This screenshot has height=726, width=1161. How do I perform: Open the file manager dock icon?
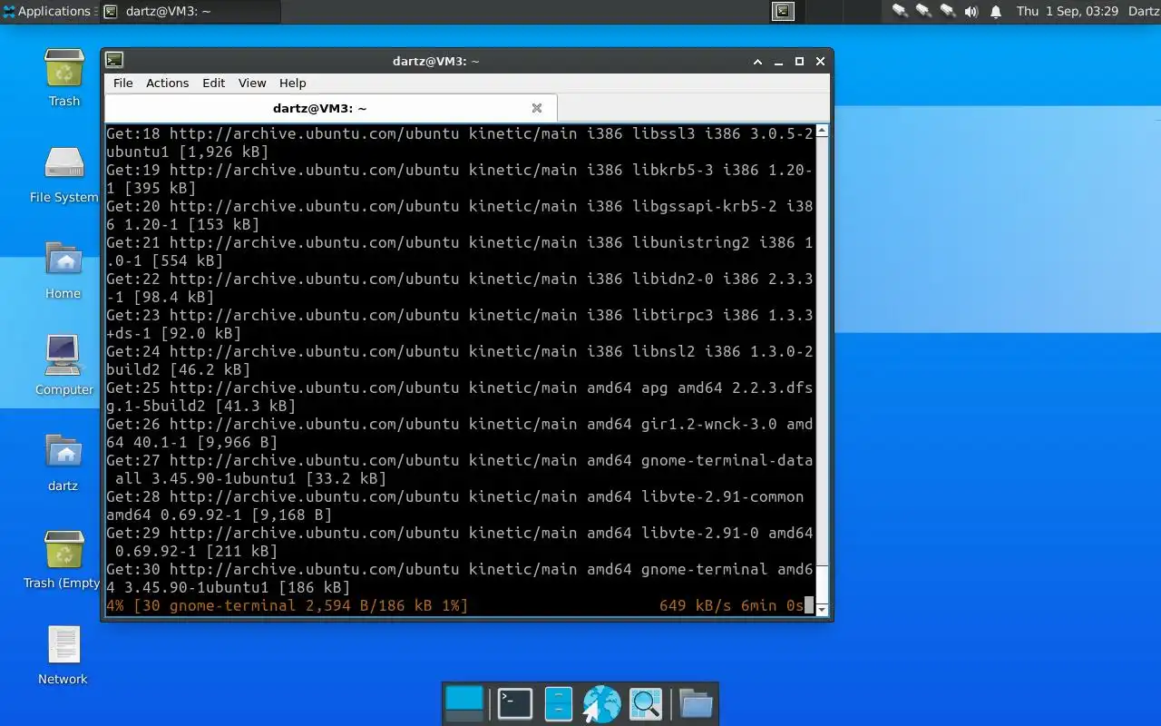[x=559, y=703]
